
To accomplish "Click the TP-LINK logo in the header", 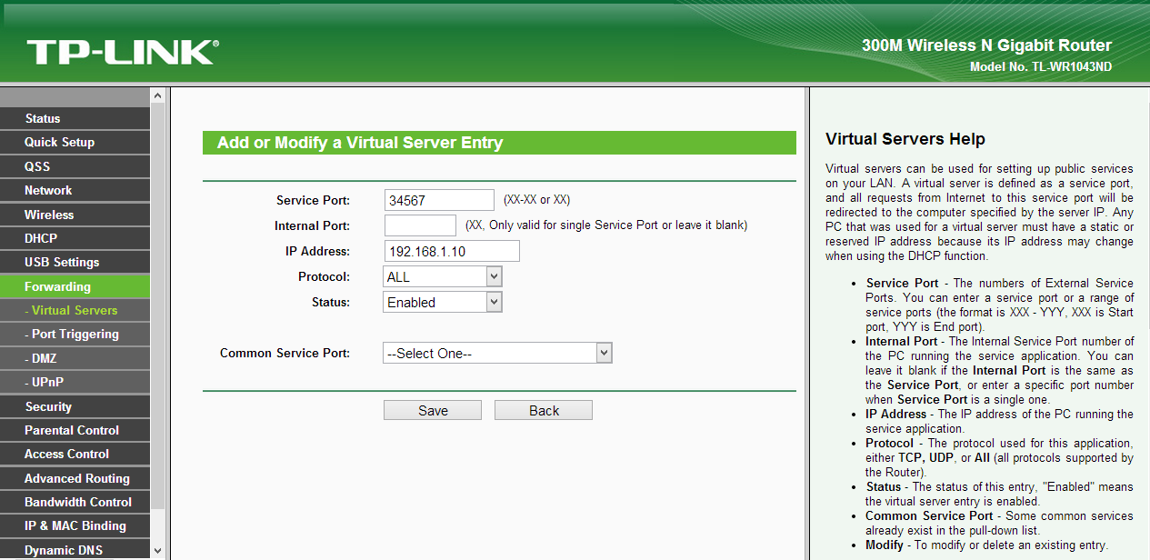I will [123, 52].
